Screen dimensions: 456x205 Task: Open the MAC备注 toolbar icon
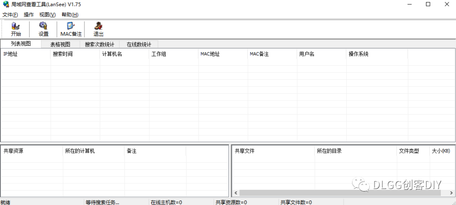tap(71, 30)
